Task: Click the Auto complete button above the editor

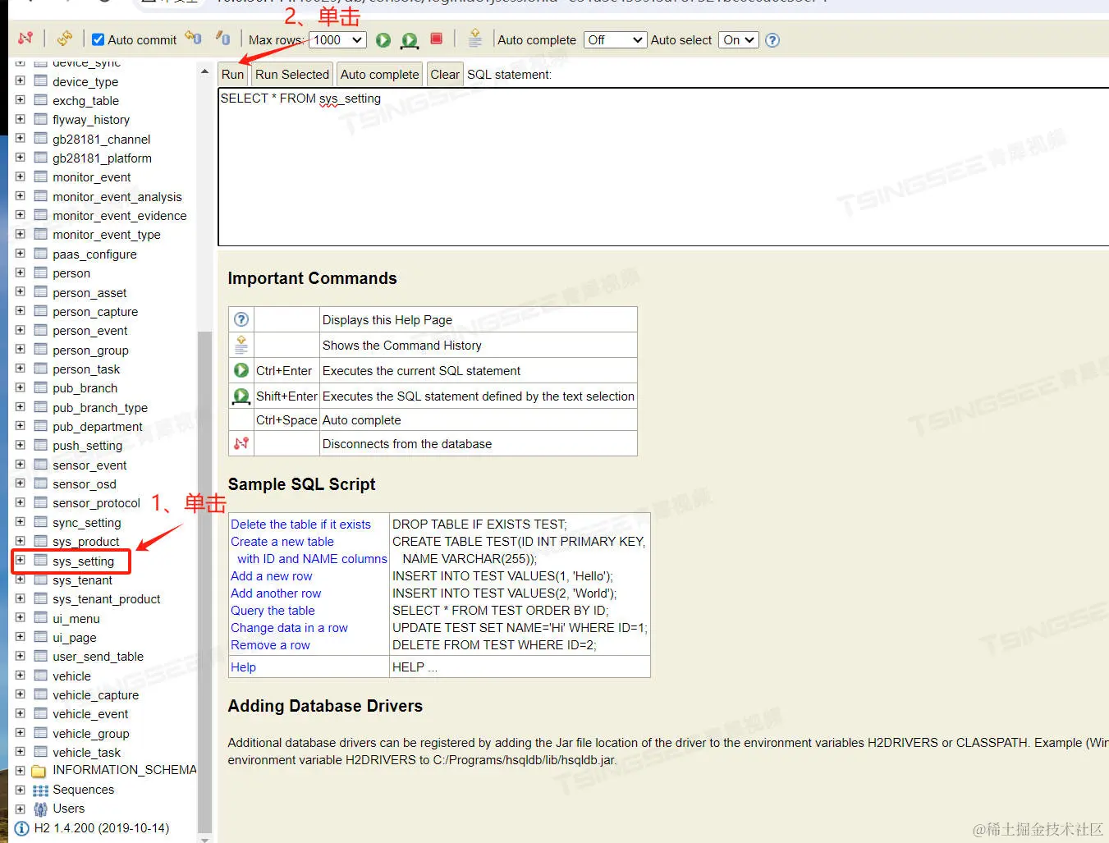Action: 380,75
